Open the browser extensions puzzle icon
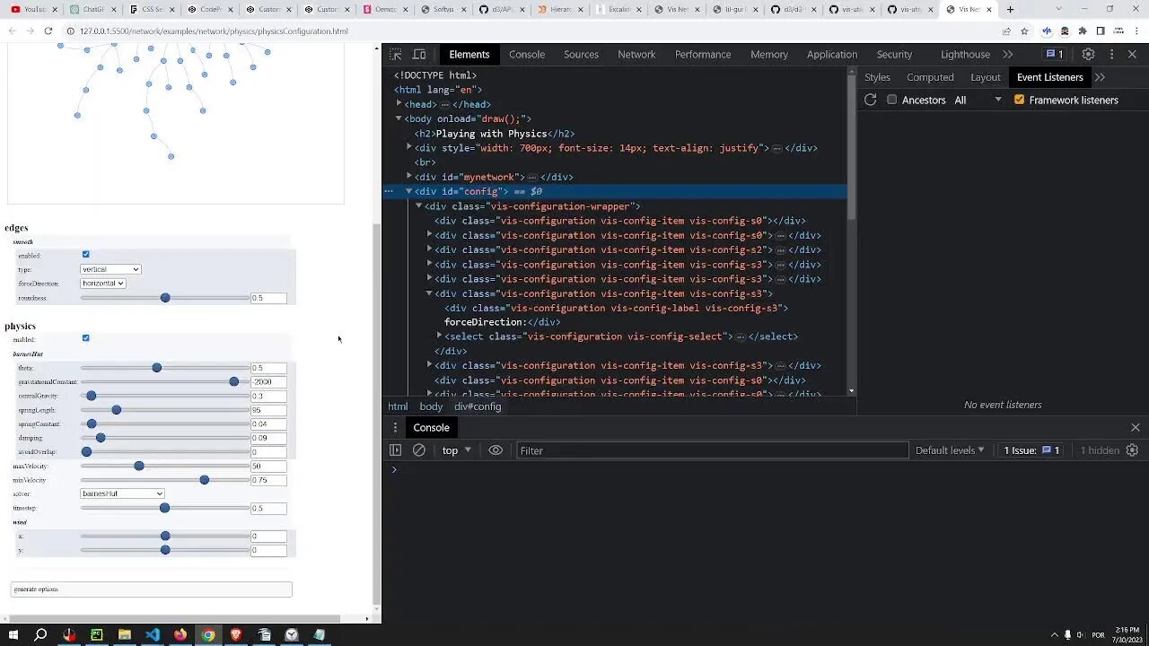 tap(1082, 31)
